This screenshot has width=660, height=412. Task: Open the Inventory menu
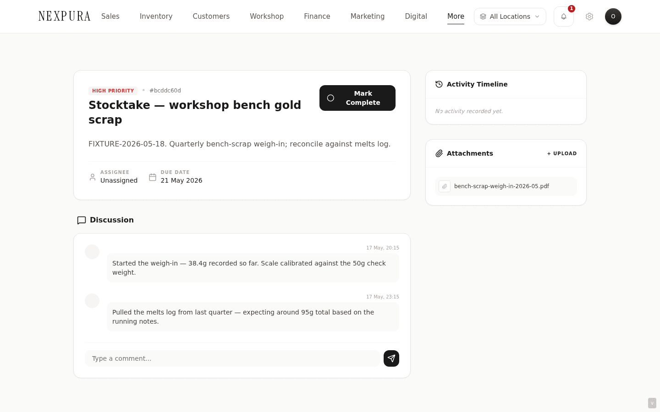tap(156, 16)
